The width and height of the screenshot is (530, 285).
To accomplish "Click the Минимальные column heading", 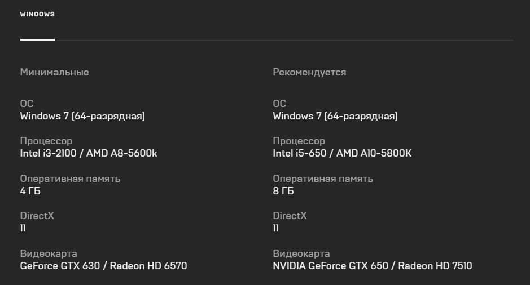I will 54,72.
